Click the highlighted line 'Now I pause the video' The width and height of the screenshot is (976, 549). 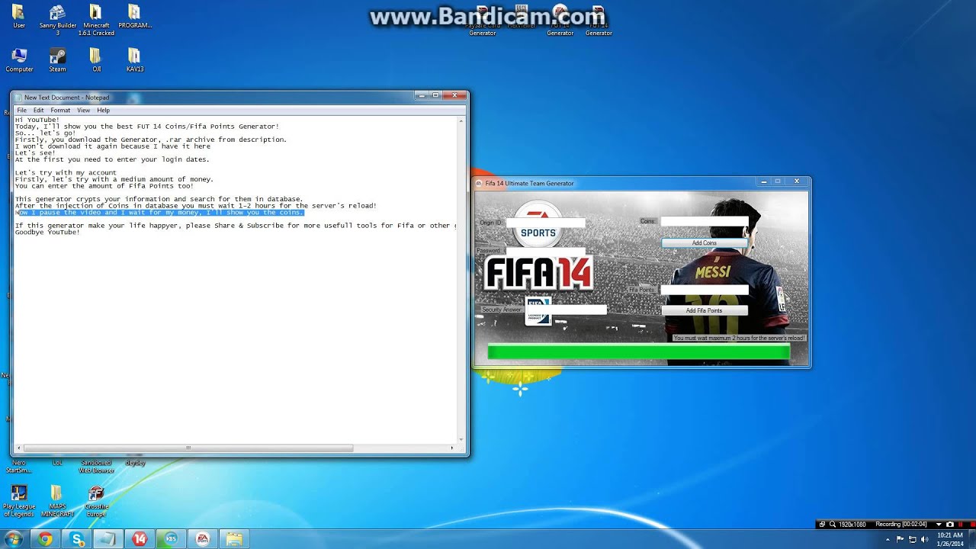[159, 213]
